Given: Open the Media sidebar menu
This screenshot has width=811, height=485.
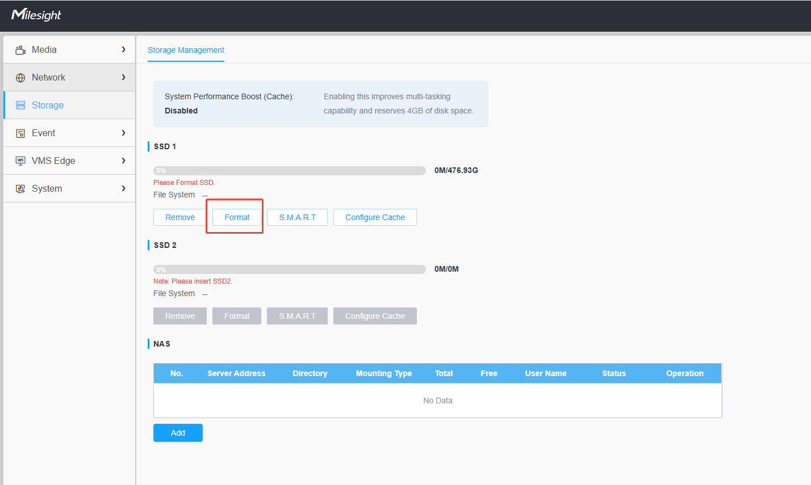Looking at the screenshot, I should 69,49.
